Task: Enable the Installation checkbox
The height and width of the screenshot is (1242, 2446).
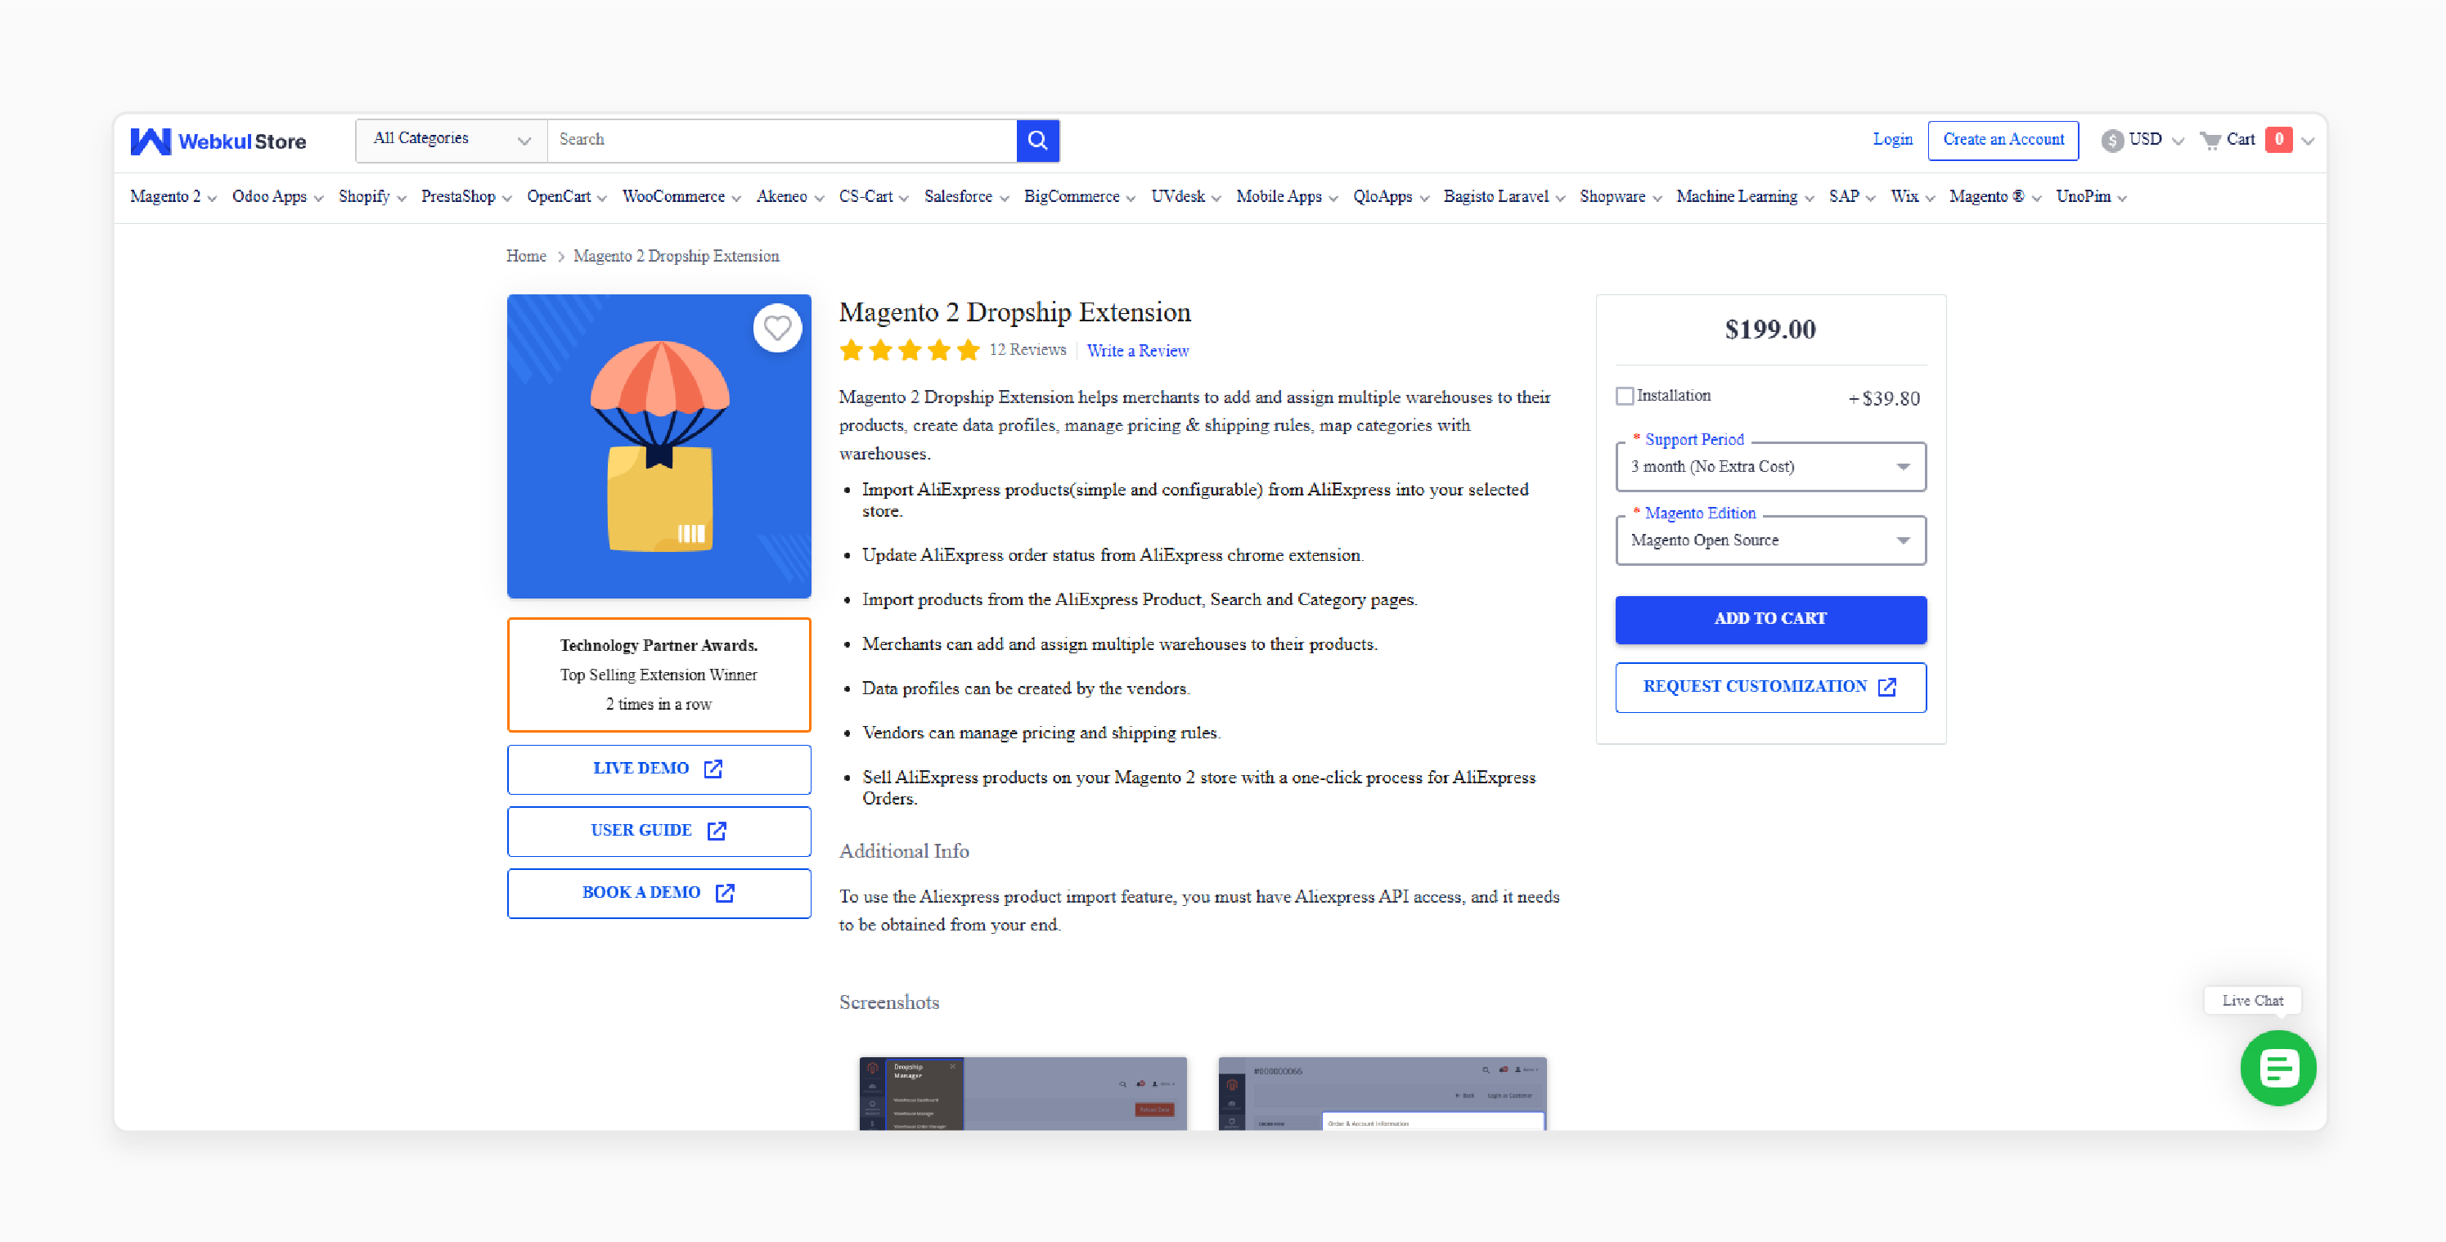Action: click(1625, 396)
